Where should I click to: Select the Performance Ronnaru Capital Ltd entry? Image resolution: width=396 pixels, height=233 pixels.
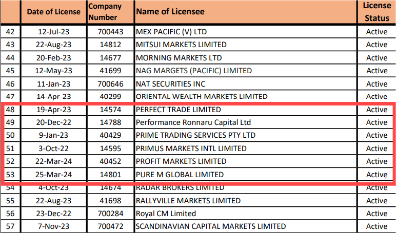click(193, 122)
